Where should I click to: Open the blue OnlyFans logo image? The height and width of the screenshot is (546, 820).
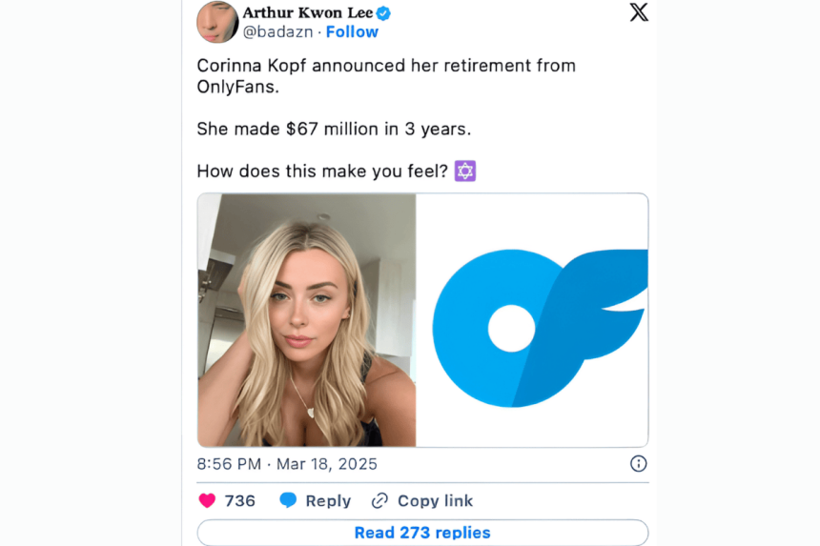[x=532, y=320]
